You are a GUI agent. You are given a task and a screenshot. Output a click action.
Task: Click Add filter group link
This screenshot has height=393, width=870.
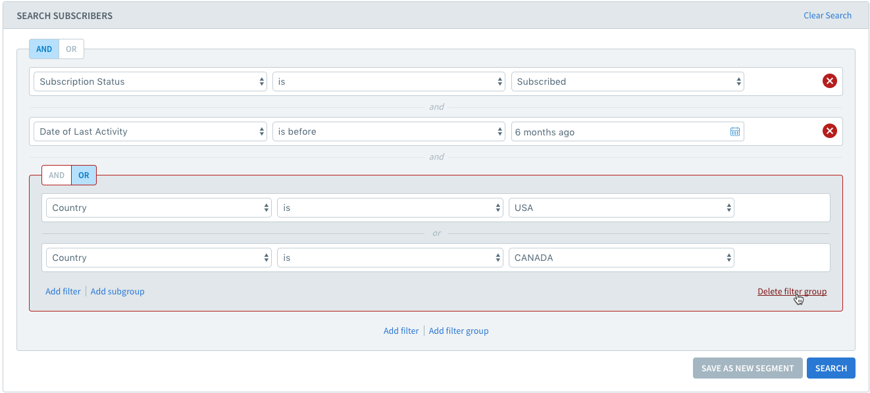459,331
